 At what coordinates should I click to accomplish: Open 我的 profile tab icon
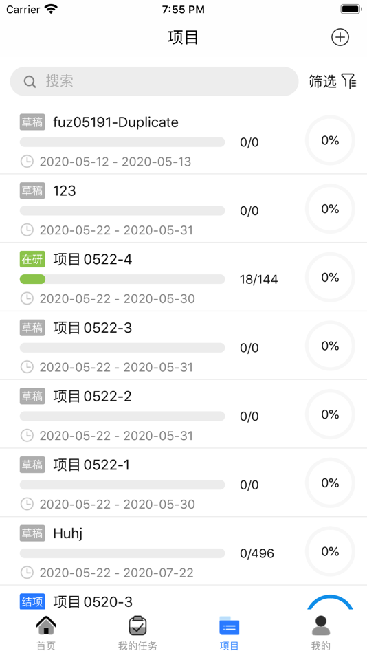(321, 626)
